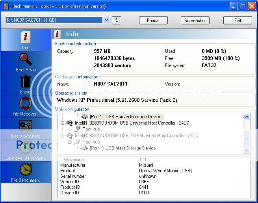Collapse the Root hub under Enhanced Controller
This screenshot has height=203, width=258.
(70, 142)
